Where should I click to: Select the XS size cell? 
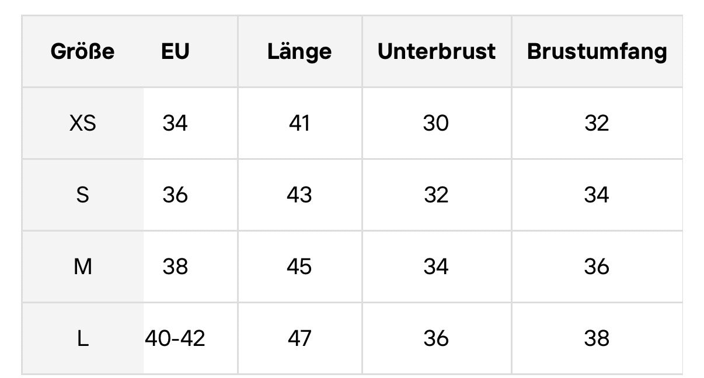[82, 123]
